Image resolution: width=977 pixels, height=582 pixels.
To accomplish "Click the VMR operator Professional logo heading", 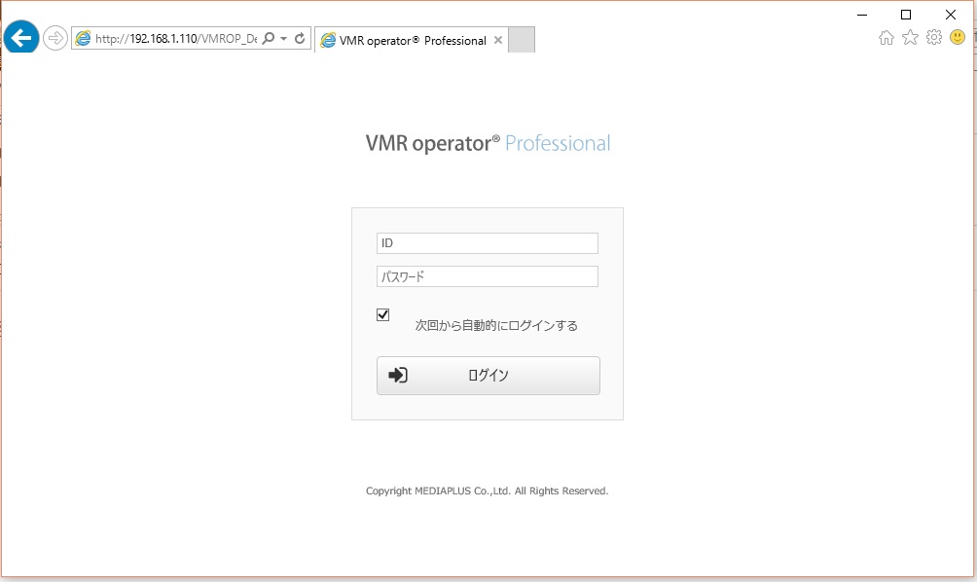I will click(488, 143).
